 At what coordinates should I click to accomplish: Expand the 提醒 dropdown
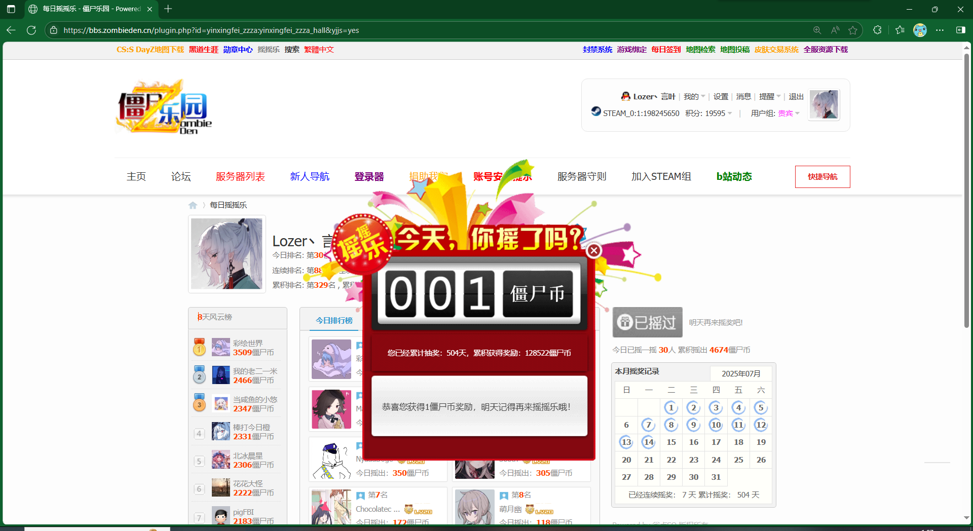click(770, 96)
